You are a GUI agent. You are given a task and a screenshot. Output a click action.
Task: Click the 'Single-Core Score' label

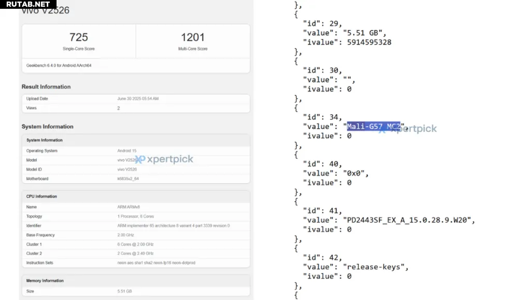[79, 49]
